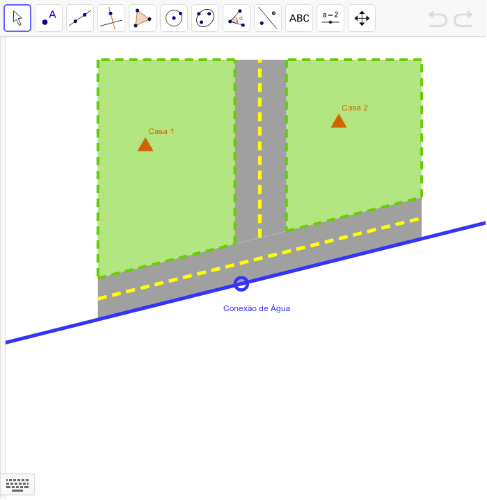Select the Angle tool
487x500 pixels.
[237, 18]
